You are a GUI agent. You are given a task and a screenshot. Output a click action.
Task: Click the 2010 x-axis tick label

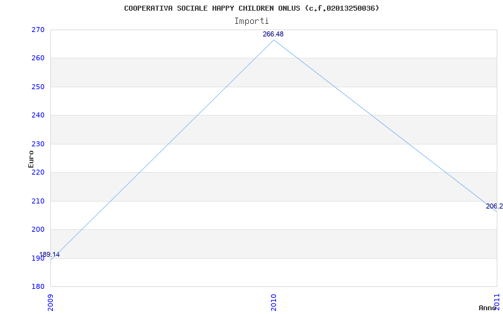(274, 303)
